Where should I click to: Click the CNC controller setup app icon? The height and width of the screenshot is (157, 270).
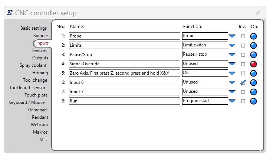10,13
